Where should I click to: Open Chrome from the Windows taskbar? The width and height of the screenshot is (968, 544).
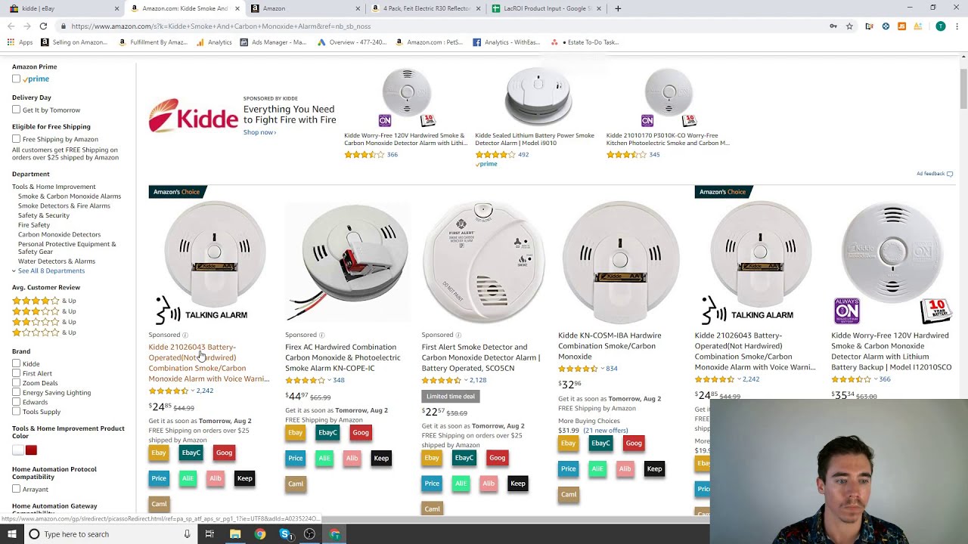click(260, 534)
